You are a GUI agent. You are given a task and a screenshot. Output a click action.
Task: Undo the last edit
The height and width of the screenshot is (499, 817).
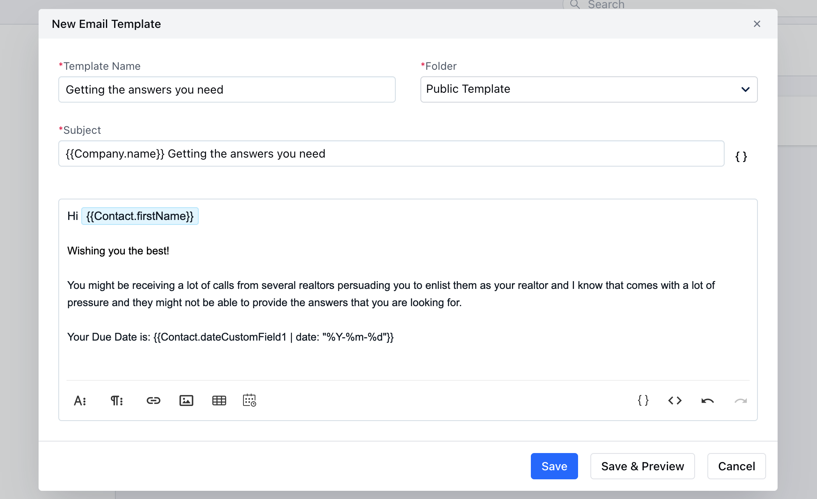(x=707, y=401)
